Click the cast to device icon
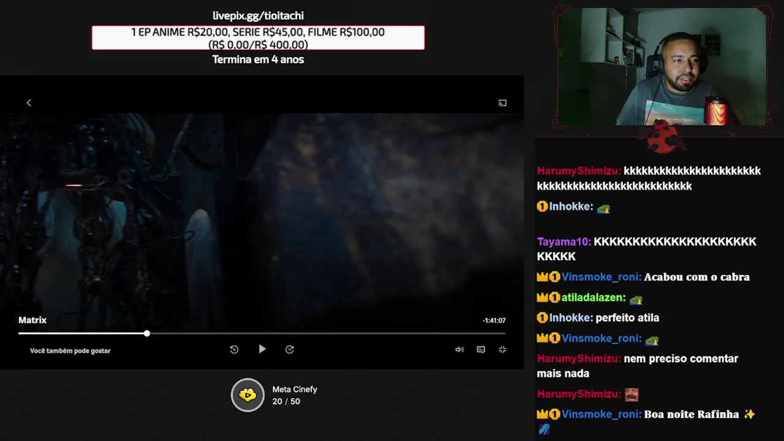Image resolution: width=784 pixels, height=441 pixels. 502,103
